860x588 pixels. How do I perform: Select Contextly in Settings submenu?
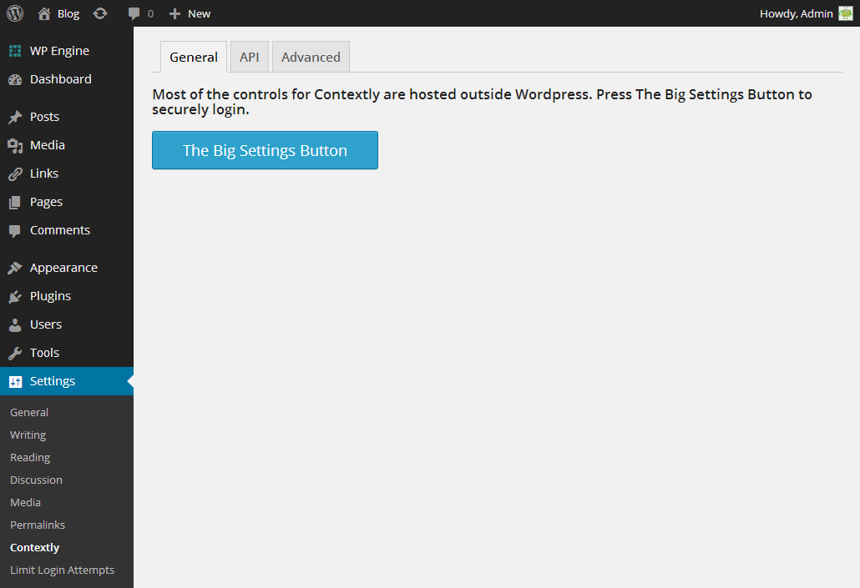point(34,547)
